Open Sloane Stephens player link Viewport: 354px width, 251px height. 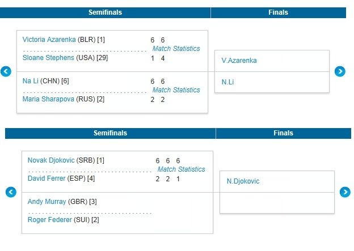pyautogui.click(x=48, y=58)
